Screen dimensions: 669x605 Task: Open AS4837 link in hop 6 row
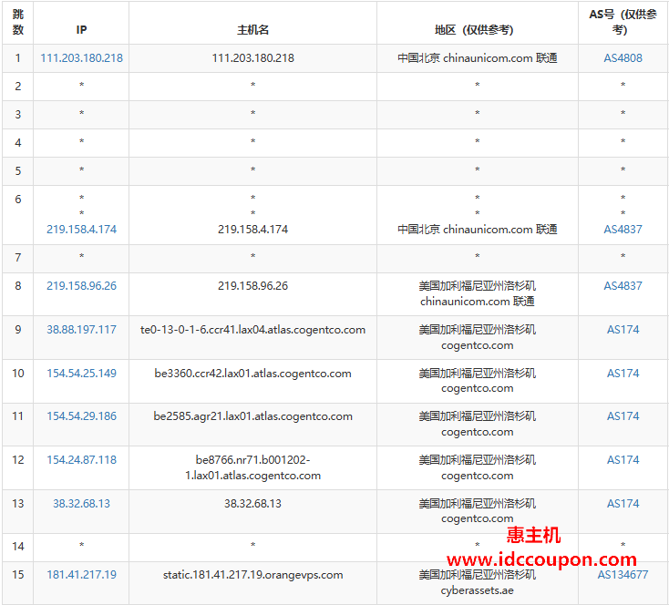coord(623,229)
